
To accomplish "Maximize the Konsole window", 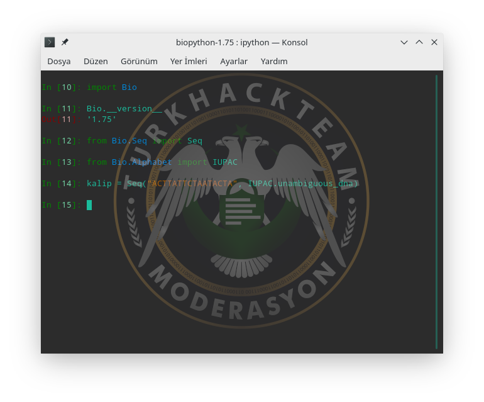I will [419, 42].
